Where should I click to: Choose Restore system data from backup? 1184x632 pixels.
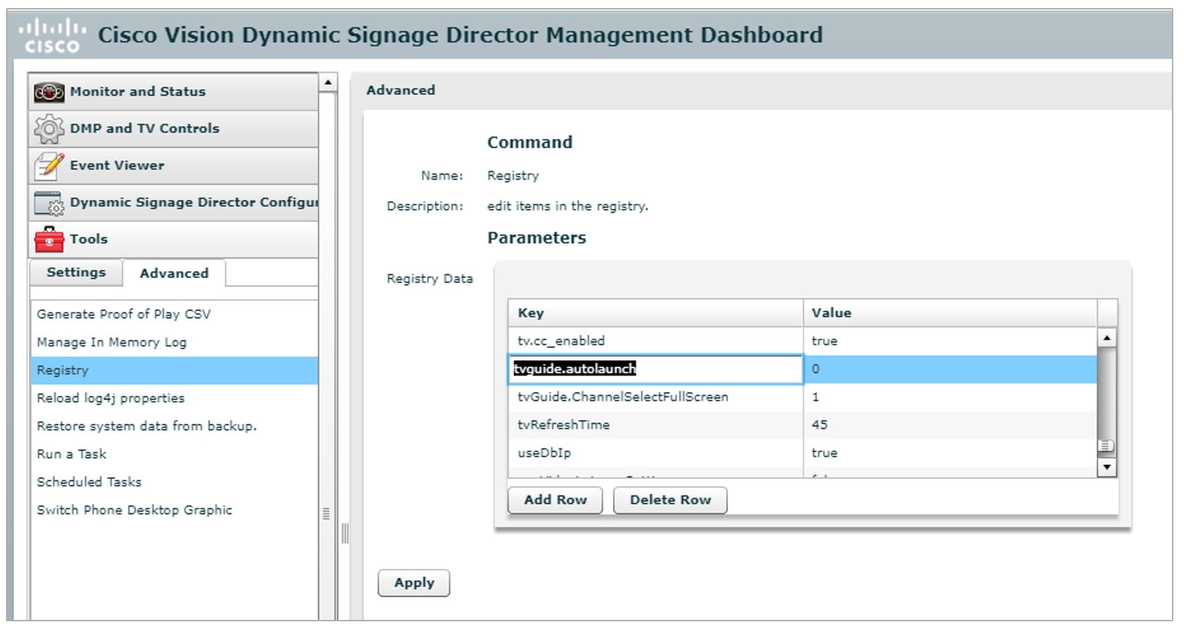(146, 426)
